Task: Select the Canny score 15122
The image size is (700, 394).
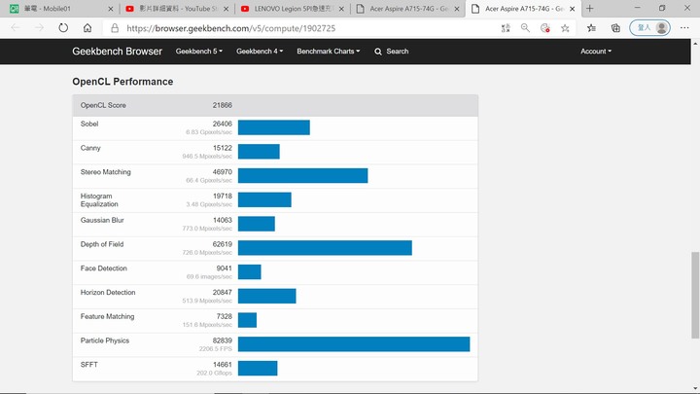Action: click(x=223, y=148)
